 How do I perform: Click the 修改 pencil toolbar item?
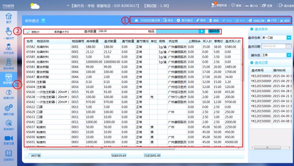pyautogui.click(x=201, y=20)
